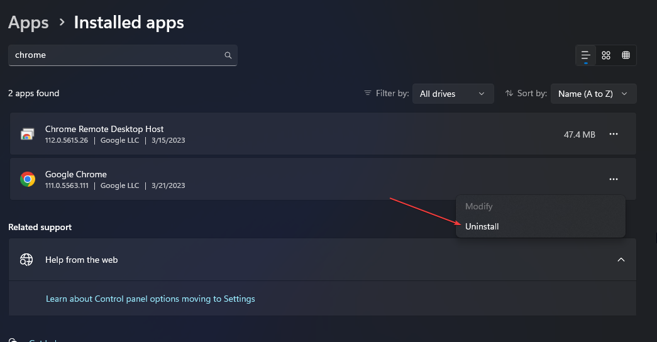Image resolution: width=657 pixels, height=342 pixels.
Task: Open the Filter by All drives dropdown
Action: tap(453, 94)
